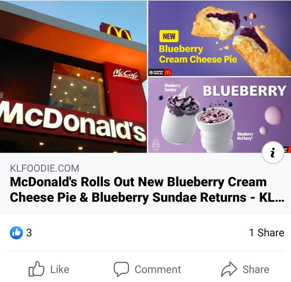Click the Like button label
Viewport: 291px width, 282px height.
(60, 269)
